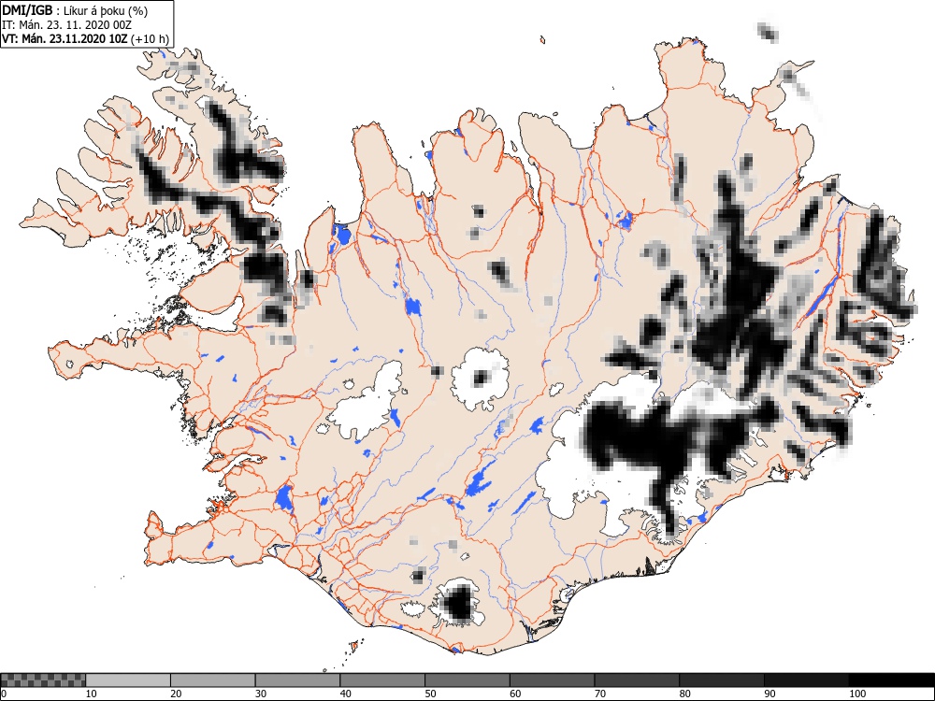Click the legend label '30'
Screen dimensions: 935x701
261,694
